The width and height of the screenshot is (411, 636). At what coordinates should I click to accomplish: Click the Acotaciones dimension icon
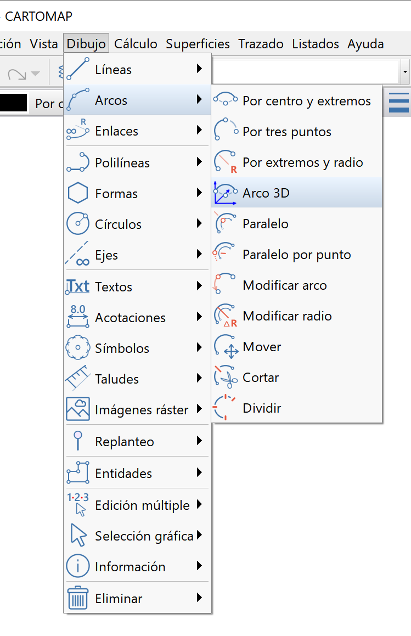point(78,317)
